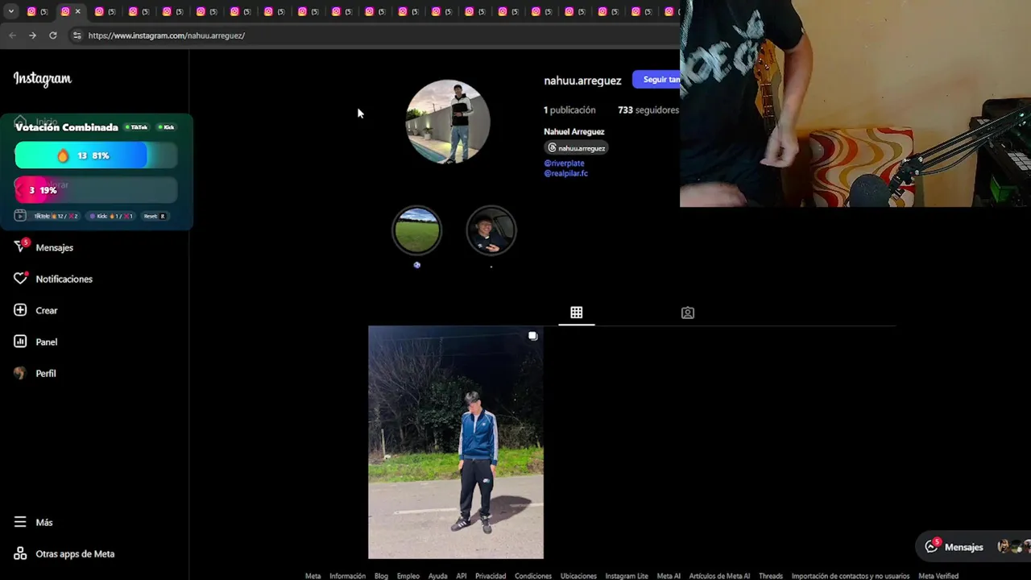Open Condiciones in the footer
The height and width of the screenshot is (580, 1031).
click(x=533, y=576)
